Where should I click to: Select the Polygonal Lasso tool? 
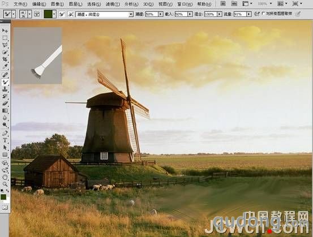tap(5, 45)
